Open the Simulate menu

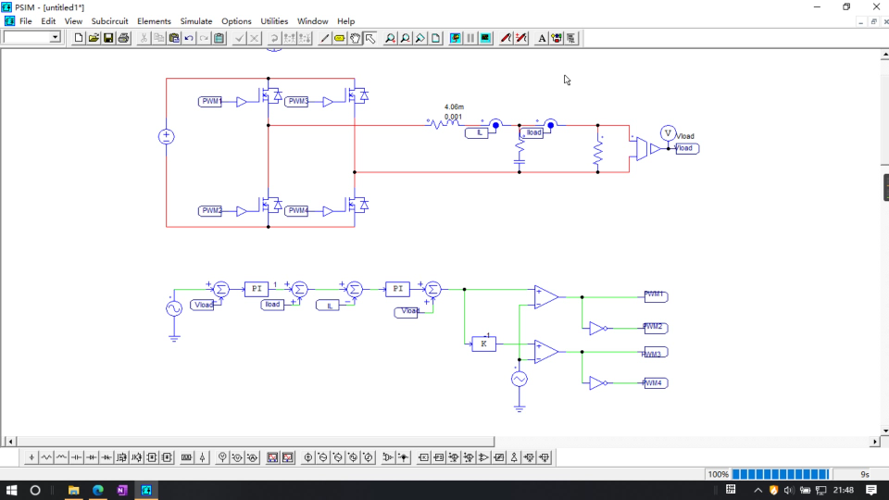click(196, 21)
